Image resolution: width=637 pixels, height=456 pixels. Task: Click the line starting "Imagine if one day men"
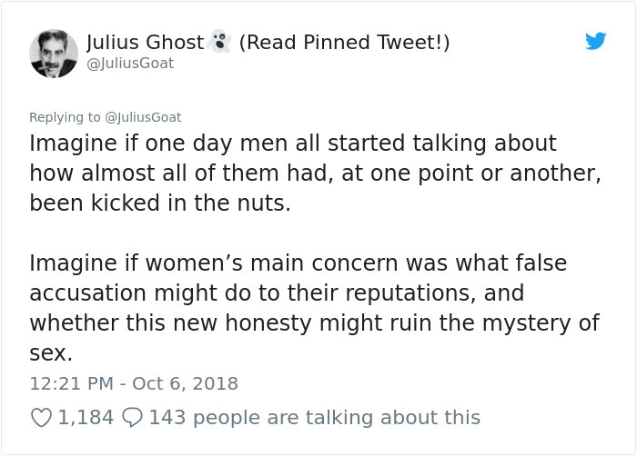(292, 144)
